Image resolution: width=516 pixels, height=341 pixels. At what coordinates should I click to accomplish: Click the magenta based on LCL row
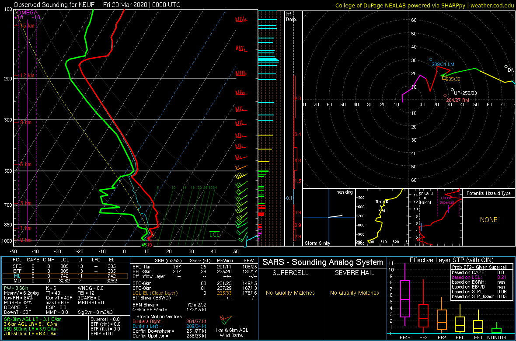click(479, 278)
